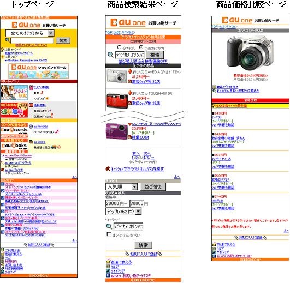Open the デジカメ(62件) category dropdown
This screenshot has height=283, width=290.
pyautogui.click(x=123, y=212)
